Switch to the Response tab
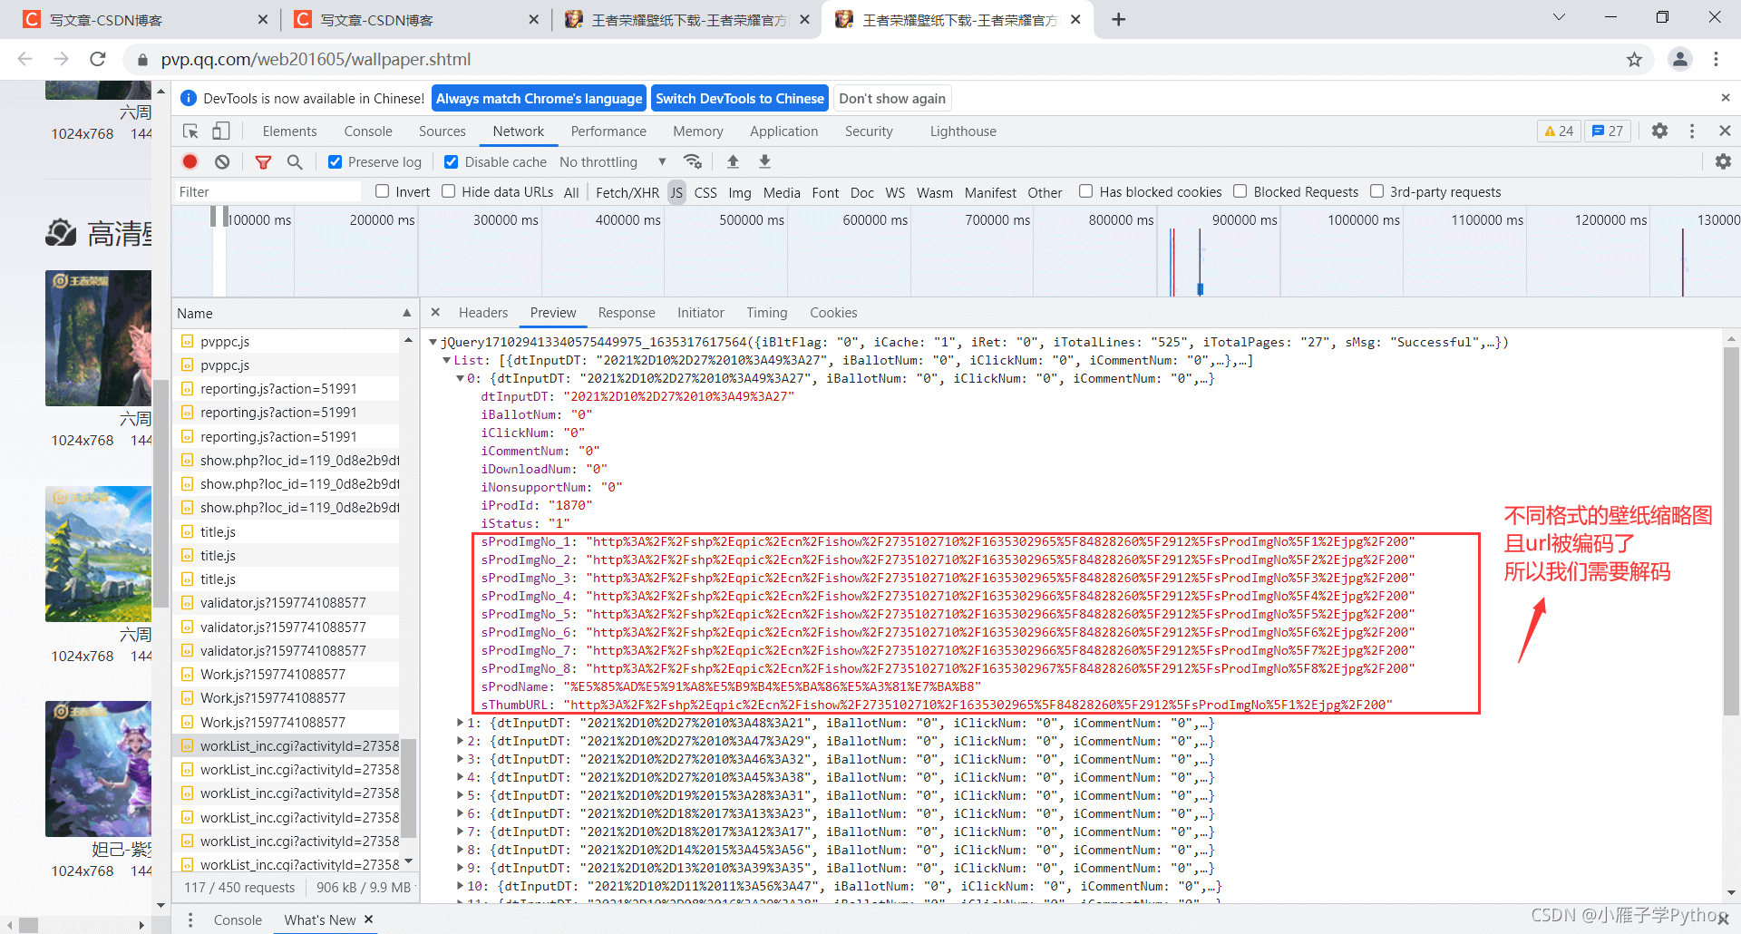 (x=626, y=313)
